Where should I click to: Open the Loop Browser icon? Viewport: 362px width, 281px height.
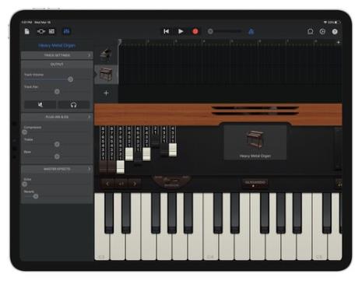point(310,32)
